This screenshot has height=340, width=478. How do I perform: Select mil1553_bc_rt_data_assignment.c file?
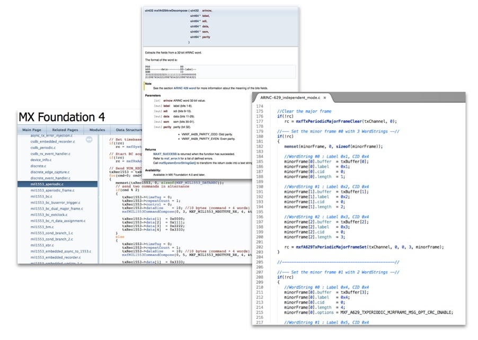(58, 221)
